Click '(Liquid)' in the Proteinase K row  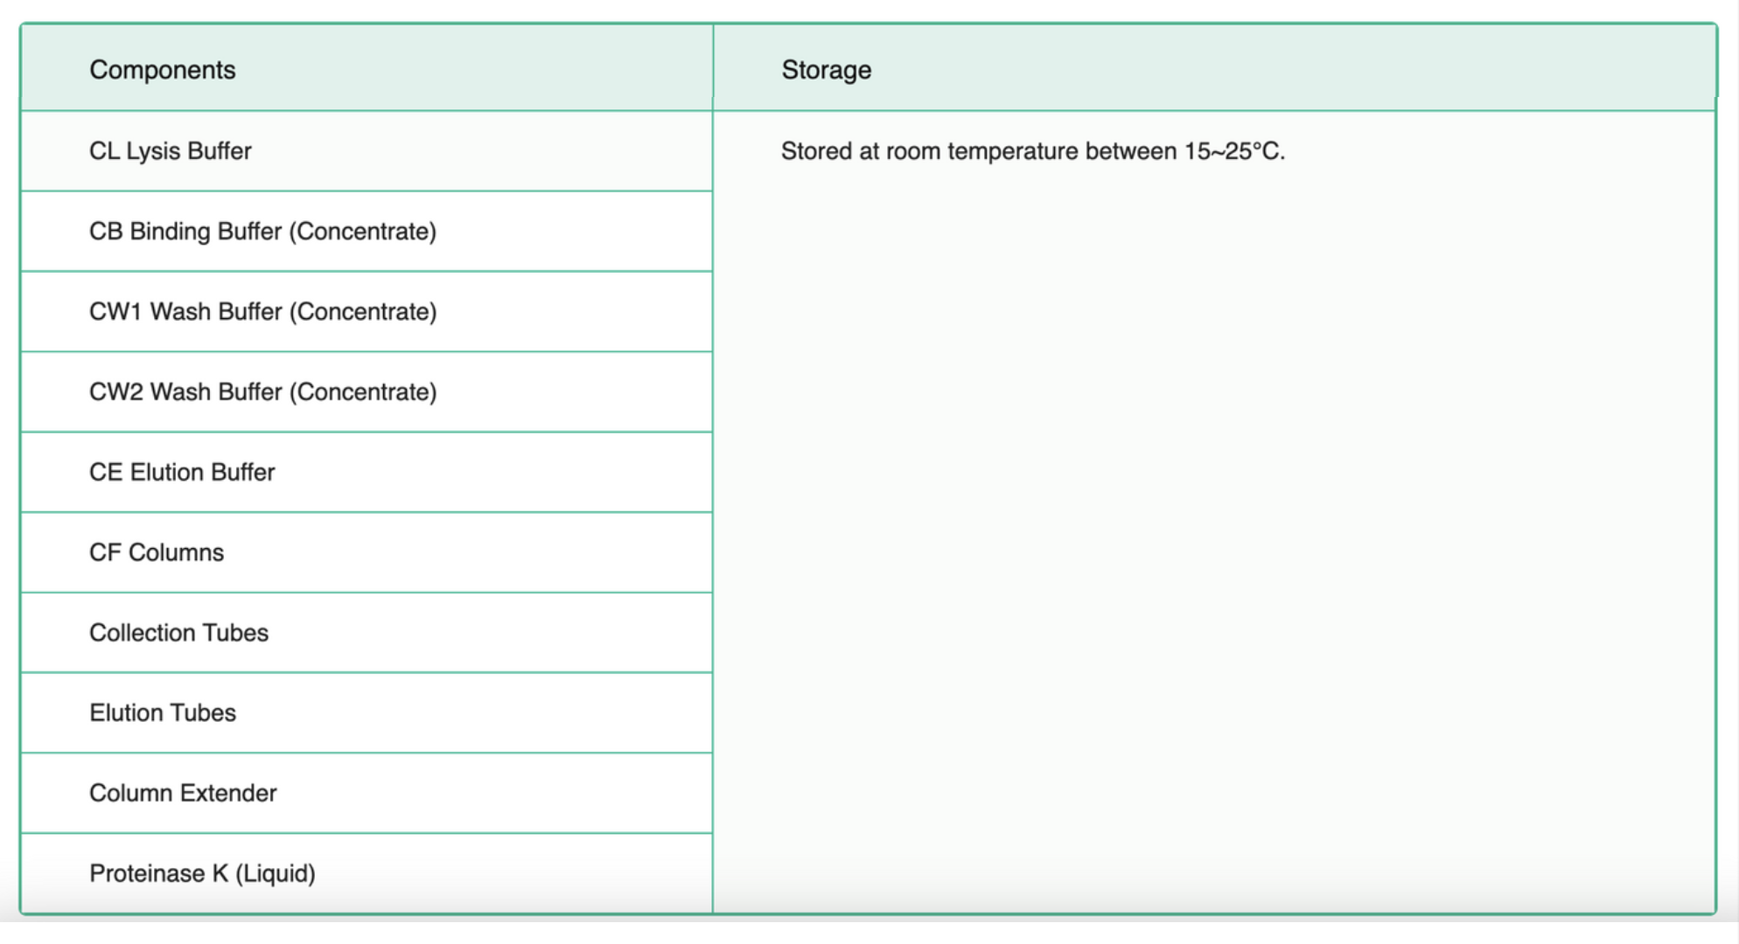point(276,874)
